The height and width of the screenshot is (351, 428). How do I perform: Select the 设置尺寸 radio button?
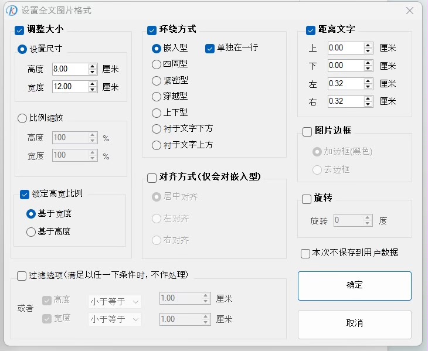tap(22, 49)
